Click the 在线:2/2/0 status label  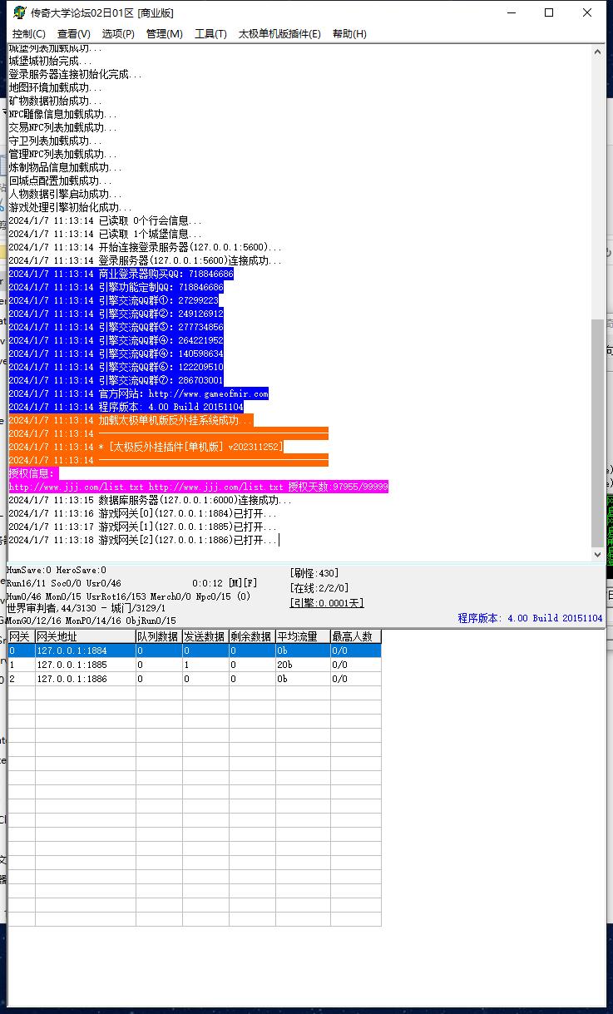(320, 588)
